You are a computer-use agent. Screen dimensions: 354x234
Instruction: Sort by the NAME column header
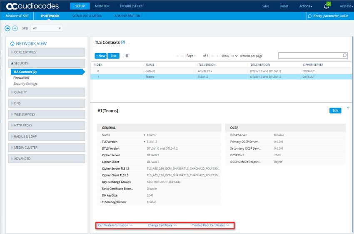point(150,65)
